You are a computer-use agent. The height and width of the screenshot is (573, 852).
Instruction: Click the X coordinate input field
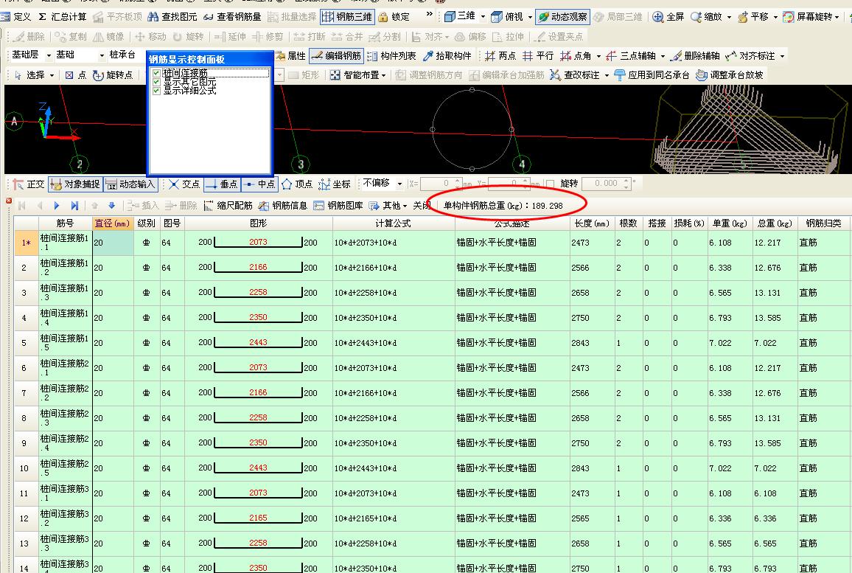pos(440,184)
